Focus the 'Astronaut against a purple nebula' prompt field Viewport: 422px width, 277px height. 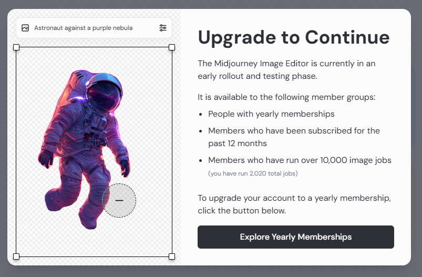pyautogui.click(x=84, y=28)
